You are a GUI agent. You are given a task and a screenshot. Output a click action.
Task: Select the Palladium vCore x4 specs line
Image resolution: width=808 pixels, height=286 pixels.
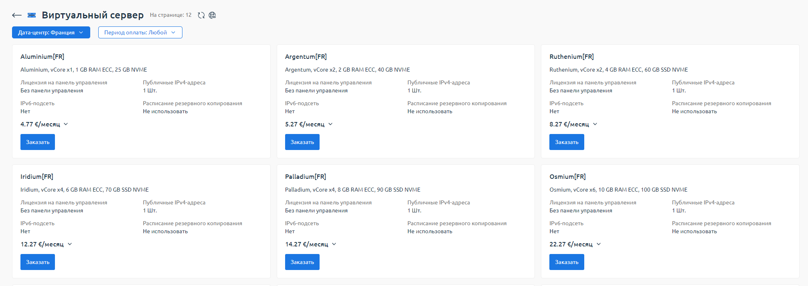tap(352, 190)
